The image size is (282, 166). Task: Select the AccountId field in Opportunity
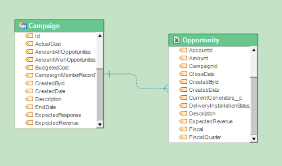[x=201, y=50]
